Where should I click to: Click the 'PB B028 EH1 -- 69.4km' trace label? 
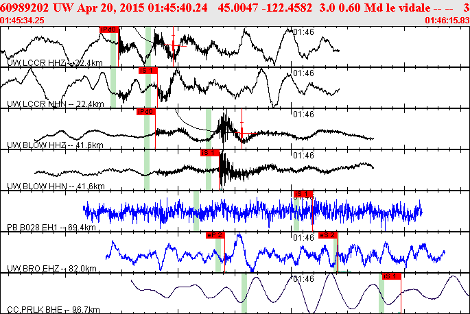[51, 227]
